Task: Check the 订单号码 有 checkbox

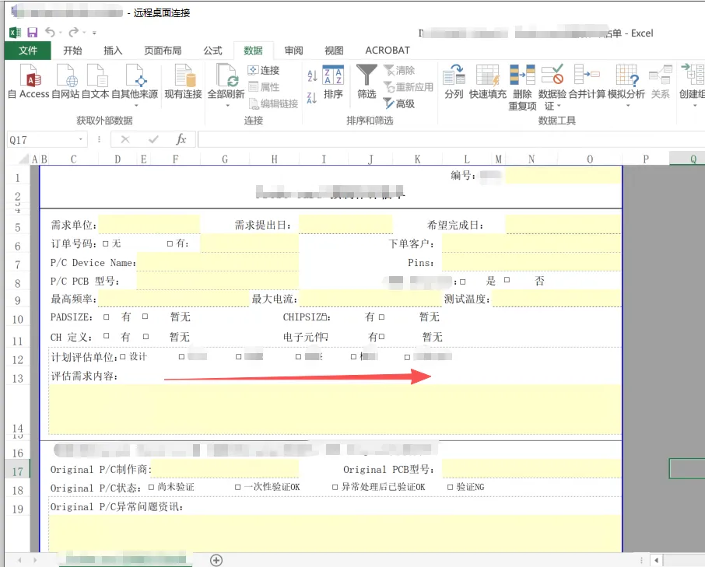Action: (x=170, y=244)
